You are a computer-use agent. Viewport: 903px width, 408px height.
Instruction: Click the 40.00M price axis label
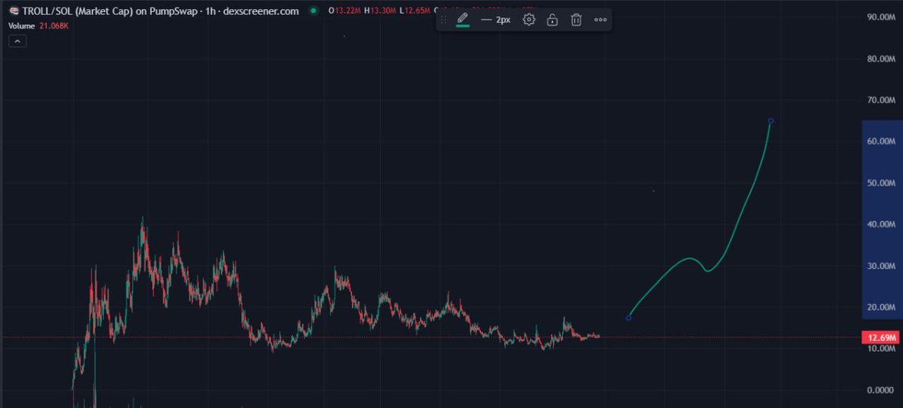pos(882,224)
